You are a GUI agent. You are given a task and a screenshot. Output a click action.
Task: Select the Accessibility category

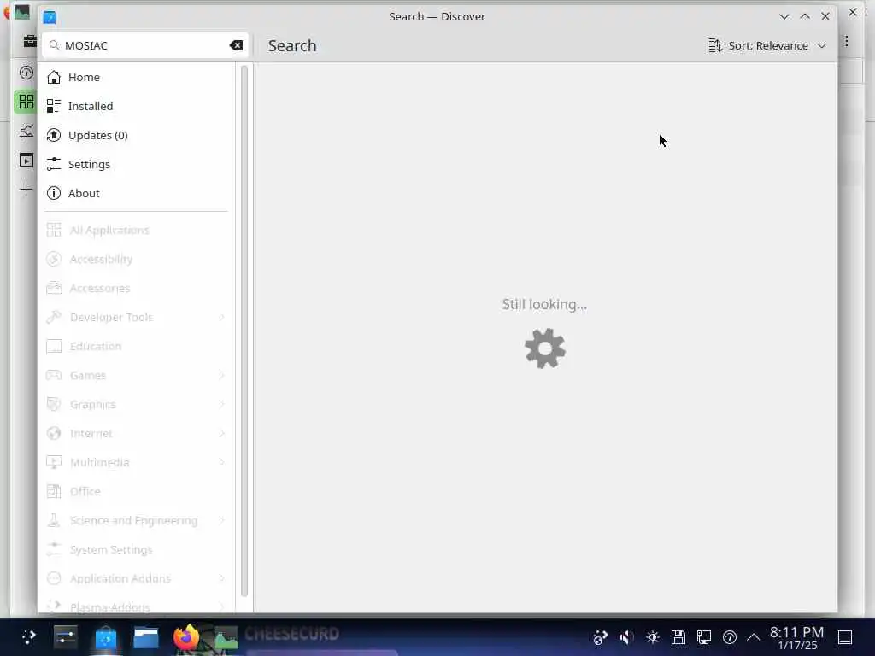[137, 259]
